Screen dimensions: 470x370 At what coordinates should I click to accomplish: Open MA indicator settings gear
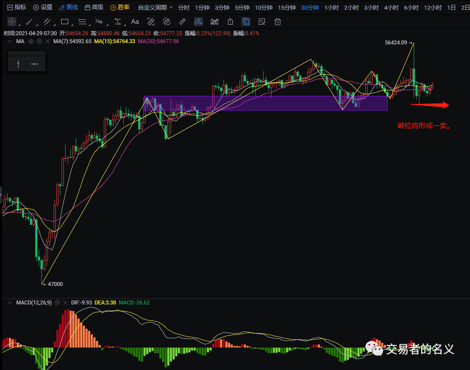coord(39,41)
